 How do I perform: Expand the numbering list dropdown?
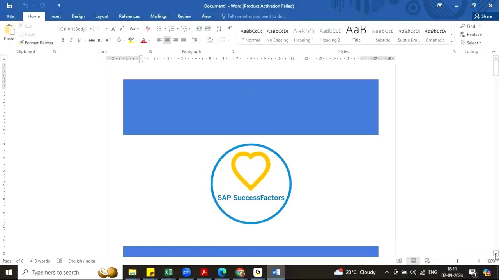point(178,29)
